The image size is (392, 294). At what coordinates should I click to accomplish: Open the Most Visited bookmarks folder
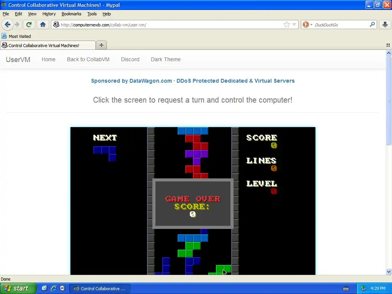[16, 36]
